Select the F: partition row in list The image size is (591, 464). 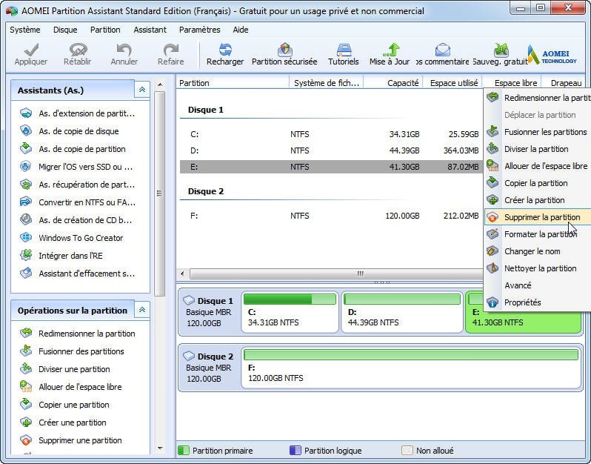(331, 216)
